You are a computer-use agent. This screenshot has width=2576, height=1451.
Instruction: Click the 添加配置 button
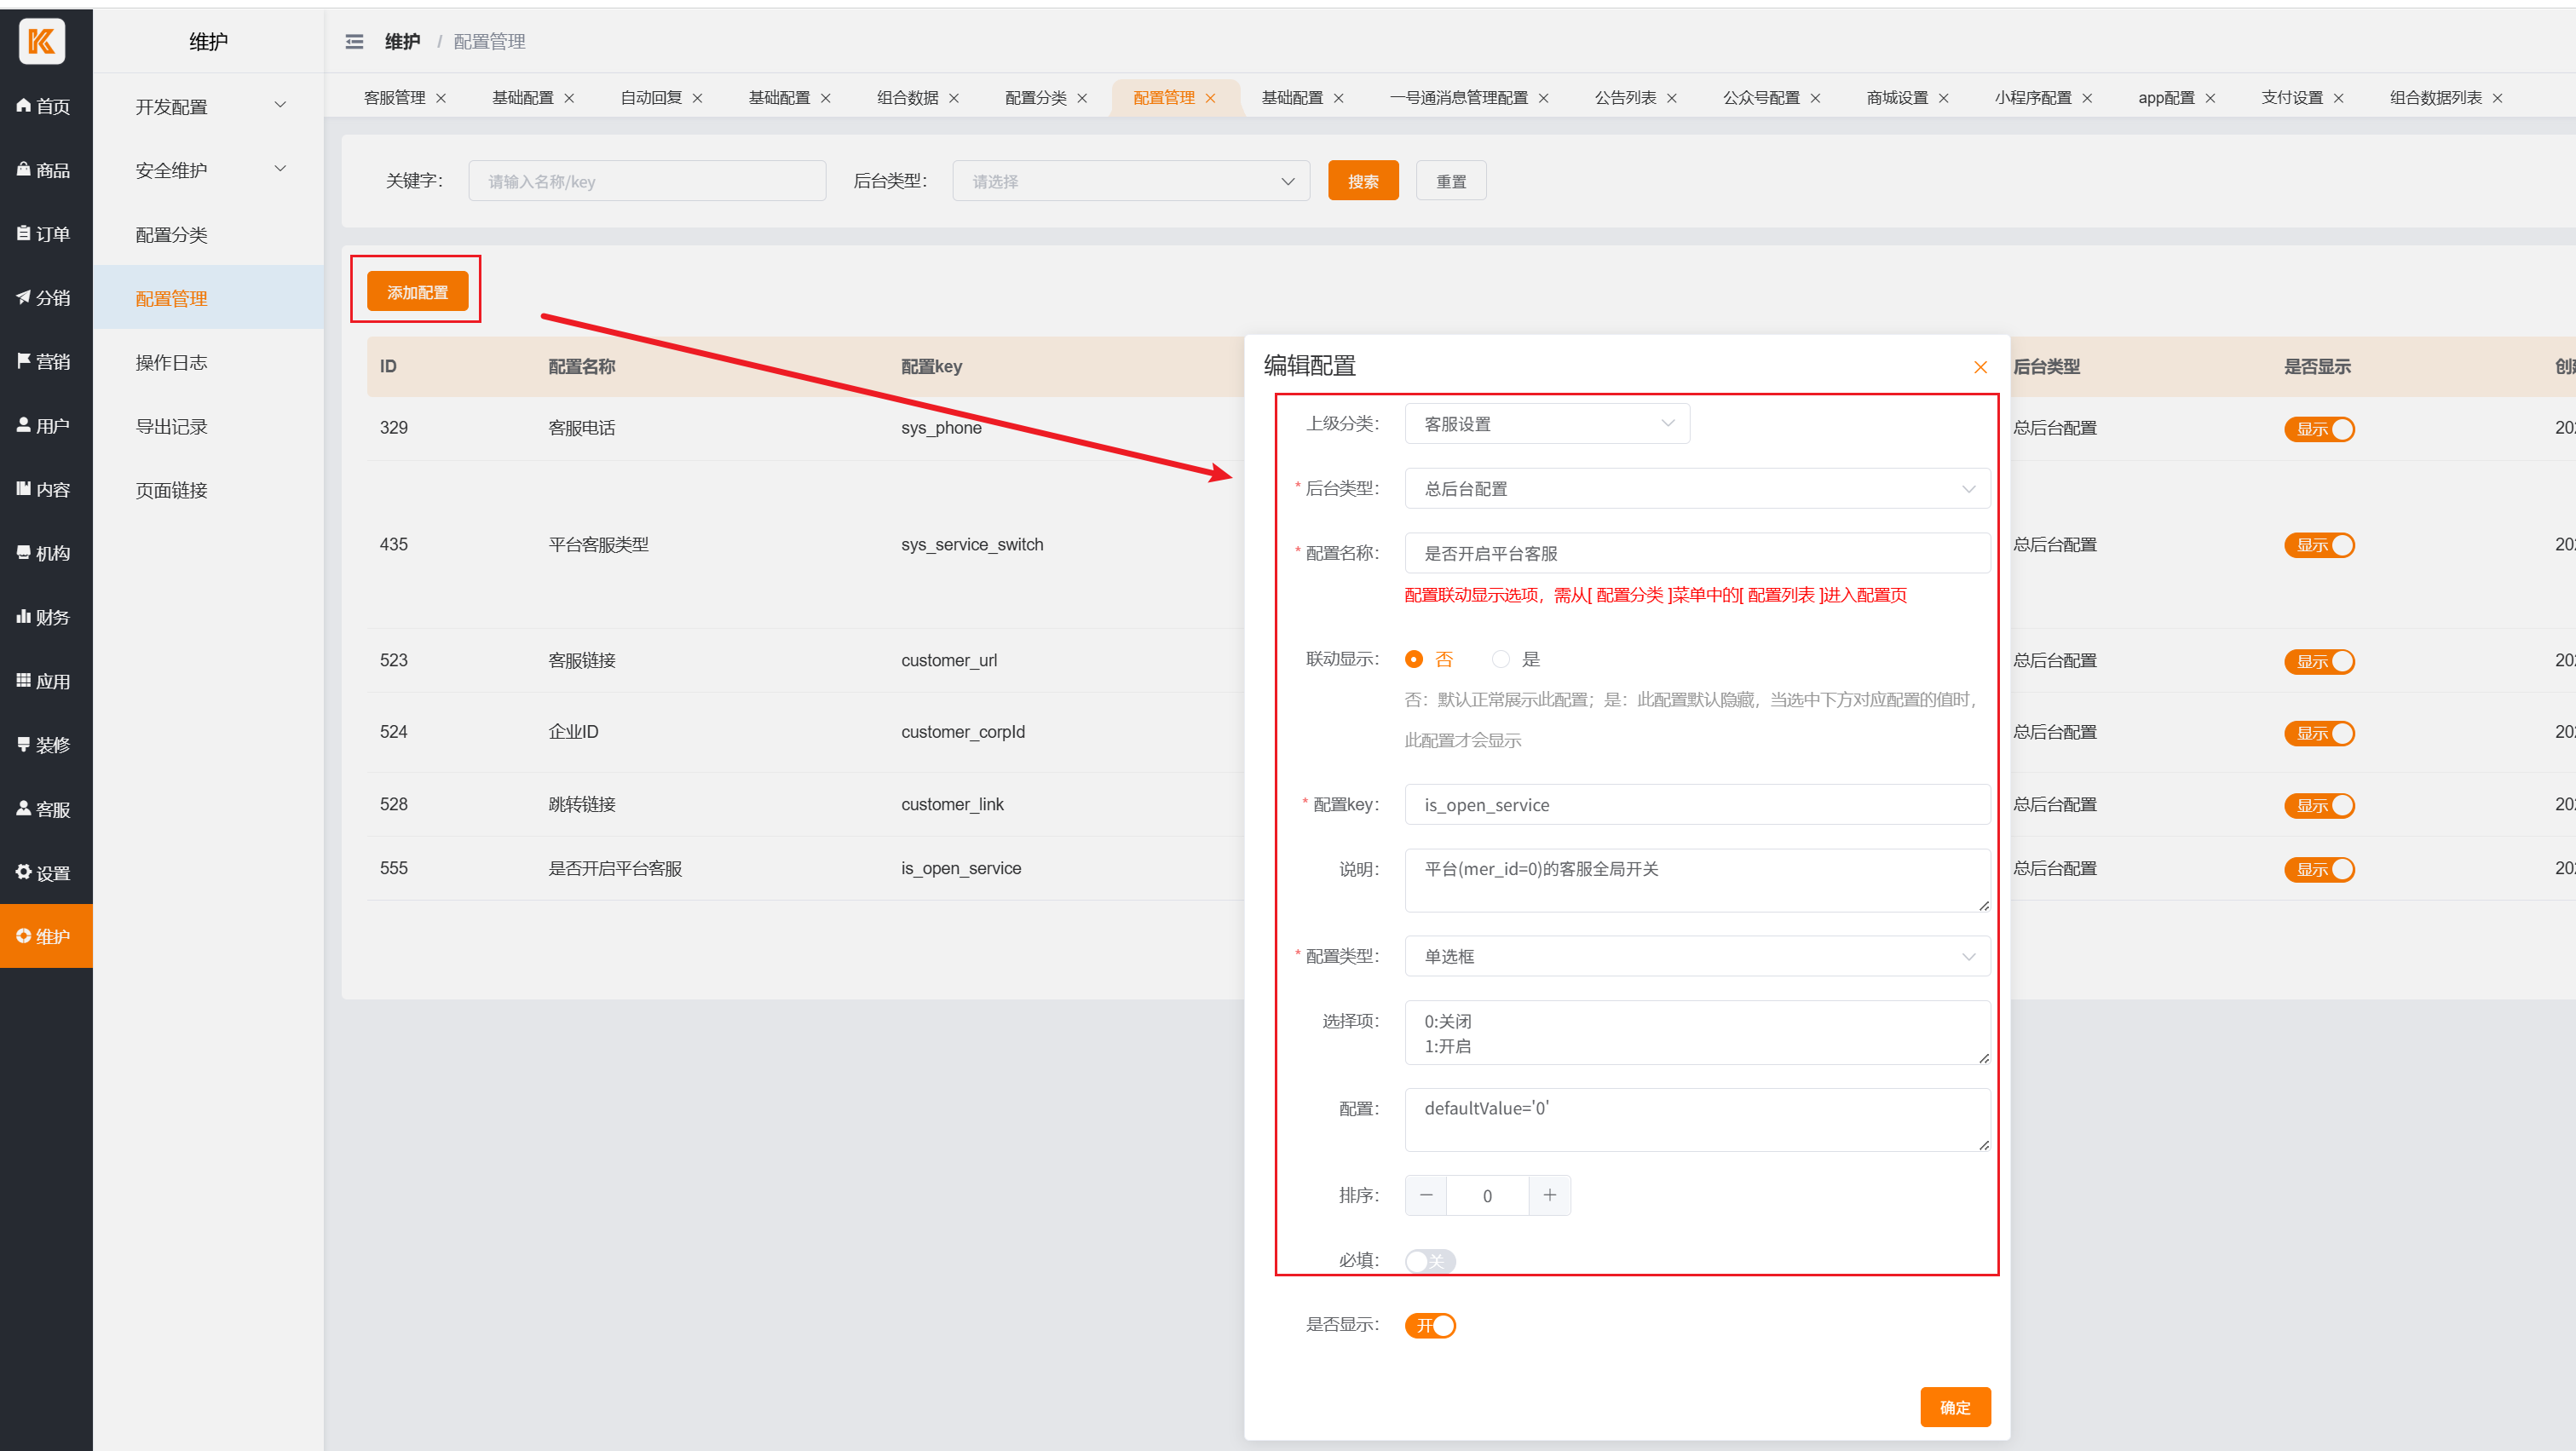[x=417, y=291]
